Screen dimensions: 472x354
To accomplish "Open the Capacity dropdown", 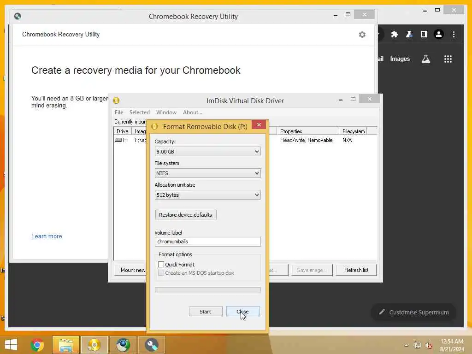I will 208,151.
